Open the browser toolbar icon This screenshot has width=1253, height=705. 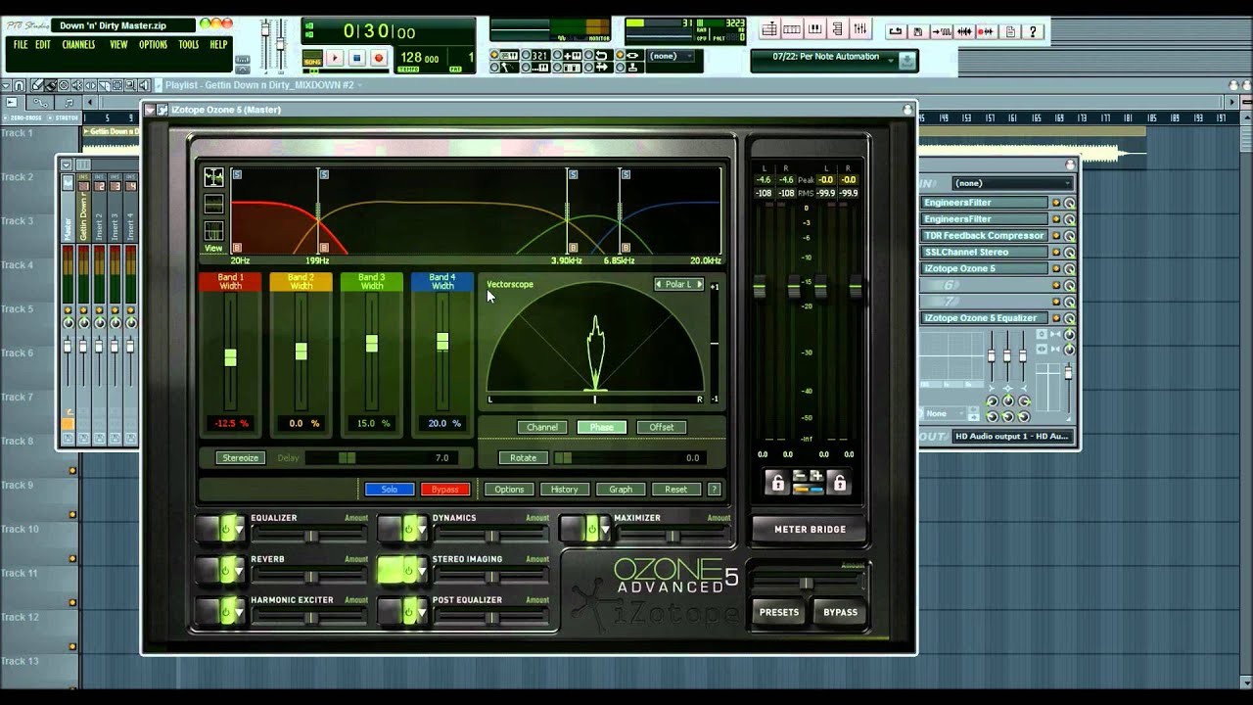click(838, 30)
